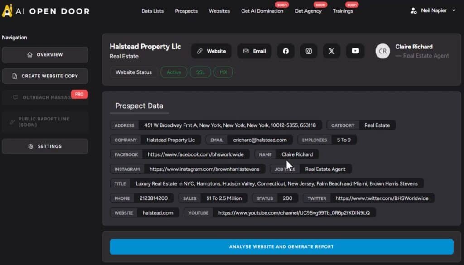Screen dimensions: 464x265
Task: Click the MX status indicator
Action: click(x=223, y=72)
